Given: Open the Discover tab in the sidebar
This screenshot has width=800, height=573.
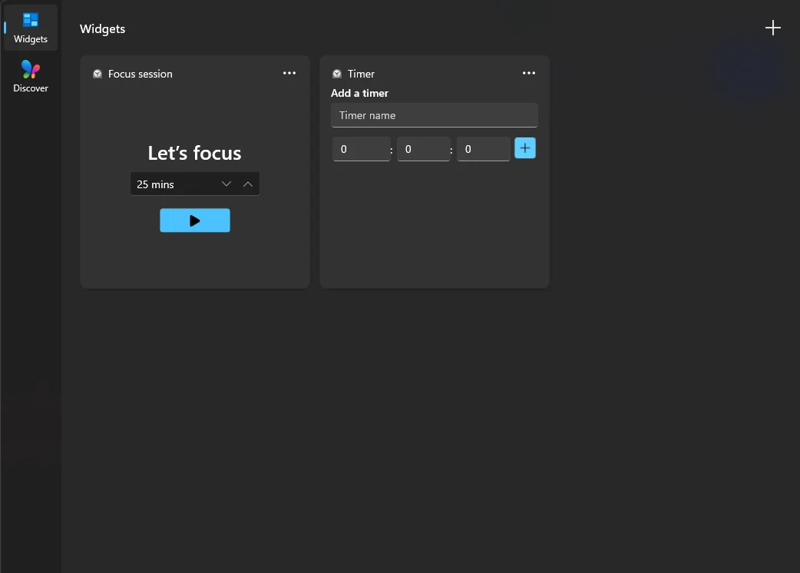Looking at the screenshot, I should (31, 77).
